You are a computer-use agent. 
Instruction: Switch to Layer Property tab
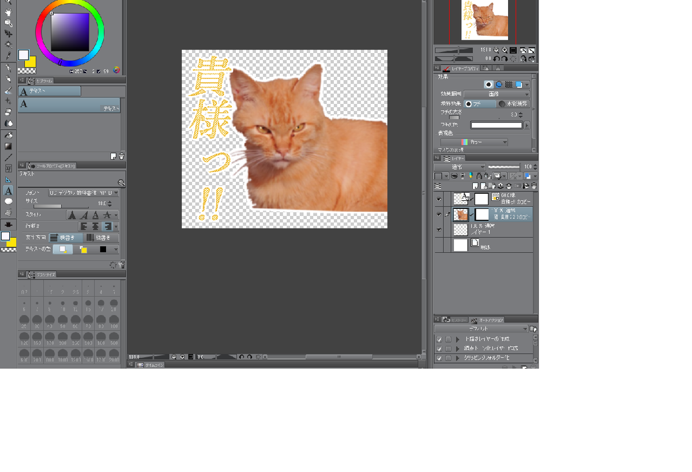460,68
